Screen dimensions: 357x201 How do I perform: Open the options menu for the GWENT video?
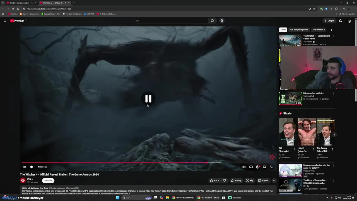pos(334,166)
